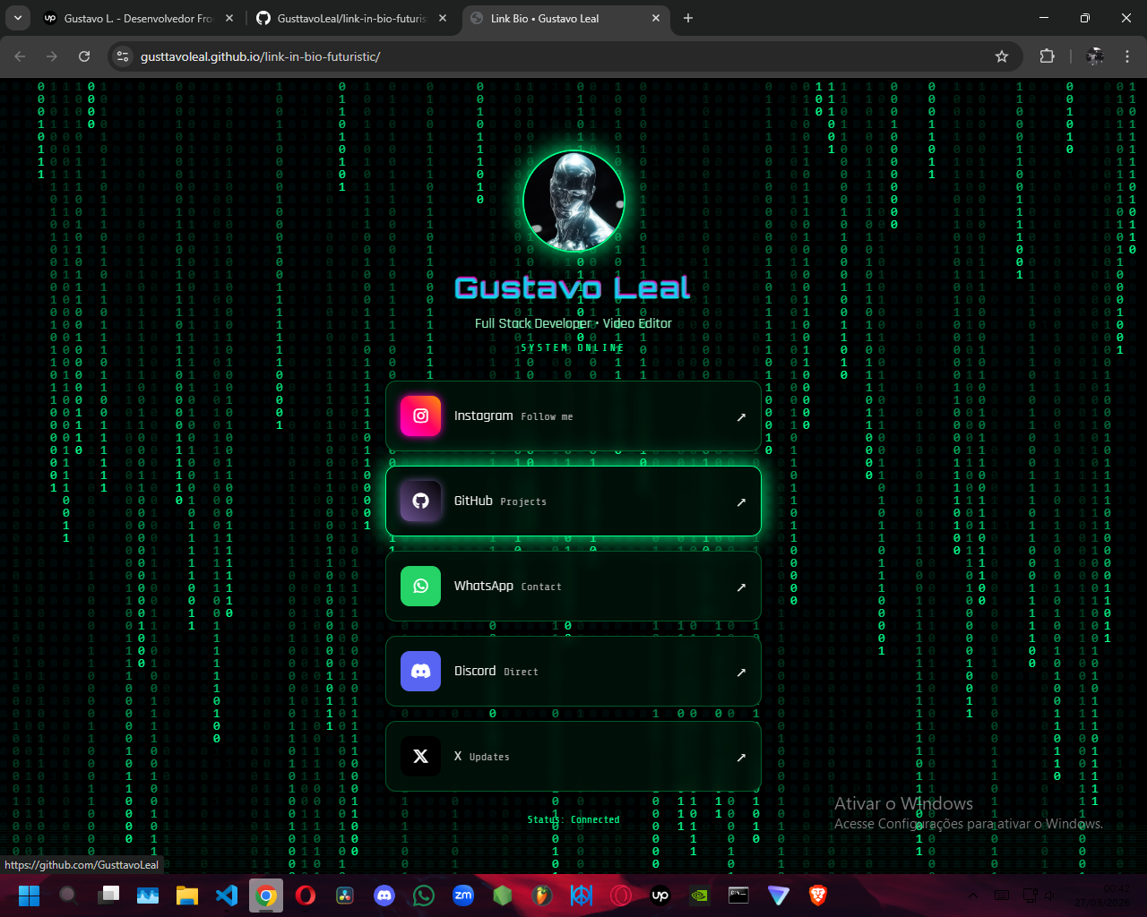Viewport: 1147px width, 917px height.
Task: Expand hidden icons in the system tray
Action: (973, 895)
